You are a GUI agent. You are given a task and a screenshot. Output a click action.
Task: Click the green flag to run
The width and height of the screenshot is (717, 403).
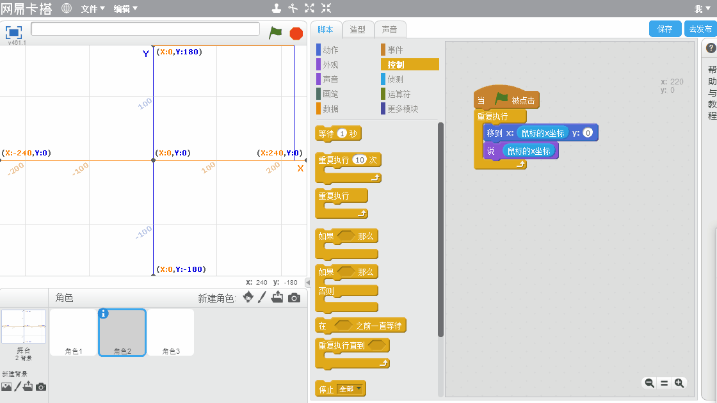tap(275, 33)
